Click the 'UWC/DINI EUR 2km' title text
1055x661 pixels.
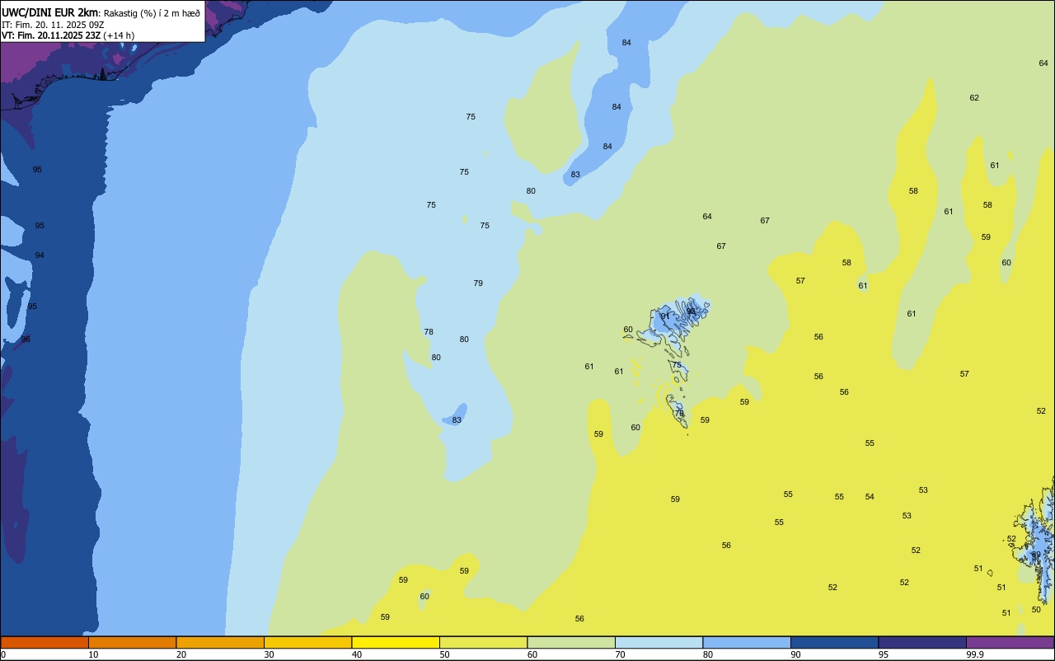[x=49, y=12]
